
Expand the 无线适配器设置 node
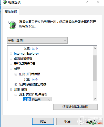11,64
